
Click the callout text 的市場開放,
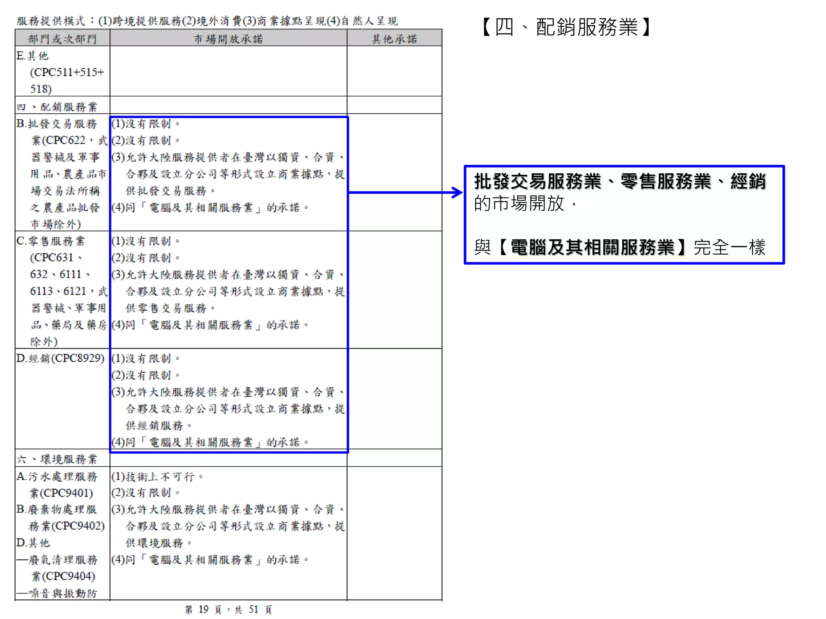pyautogui.click(x=526, y=203)
